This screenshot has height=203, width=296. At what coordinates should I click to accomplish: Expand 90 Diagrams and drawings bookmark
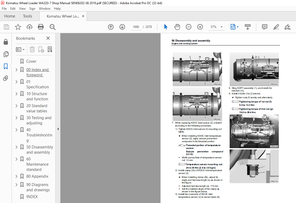pyautogui.click(x=16, y=185)
